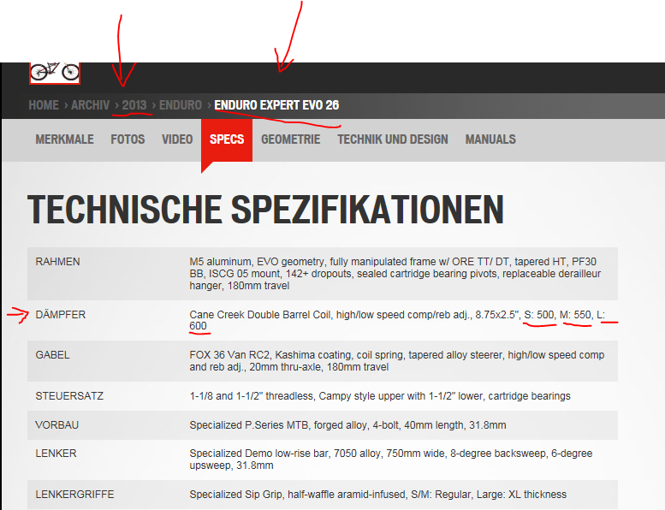Switch to the MERKMALE tab
Image resolution: width=665 pixels, height=510 pixels.
pyautogui.click(x=64, y=139)
